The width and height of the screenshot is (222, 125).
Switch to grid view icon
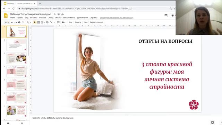22,123
